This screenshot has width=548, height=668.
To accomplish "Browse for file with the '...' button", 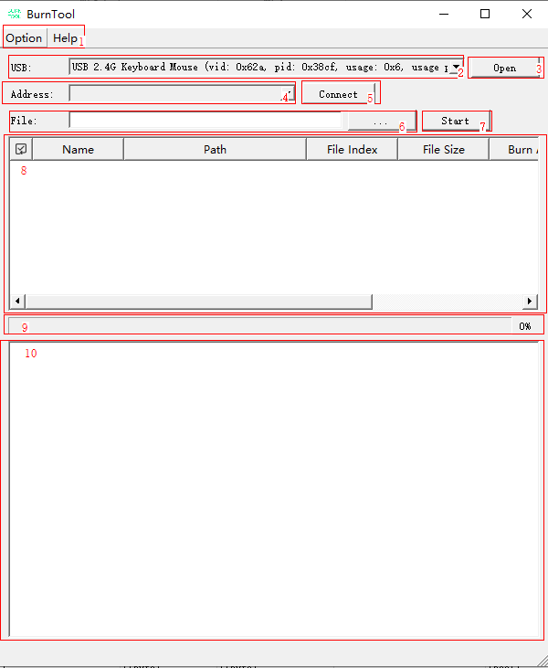I will click(x=381, y=122).
